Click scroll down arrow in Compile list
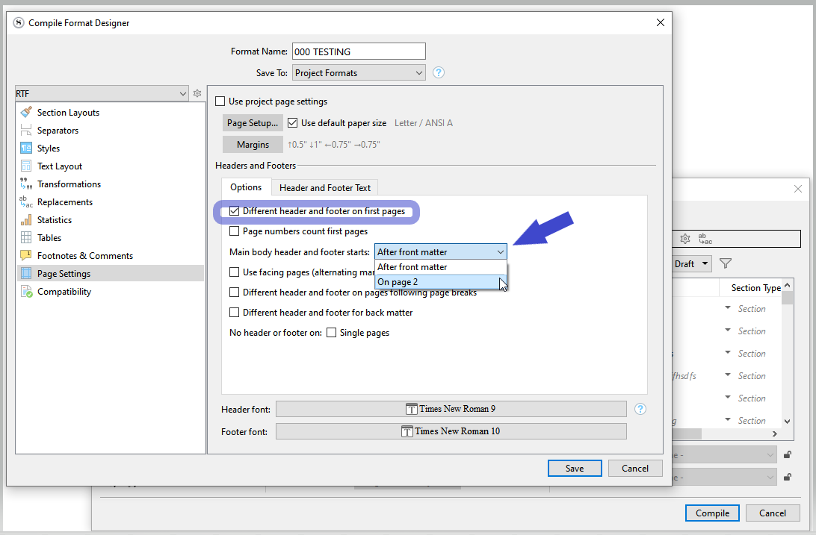816x535 pixels. pos(788,422)
